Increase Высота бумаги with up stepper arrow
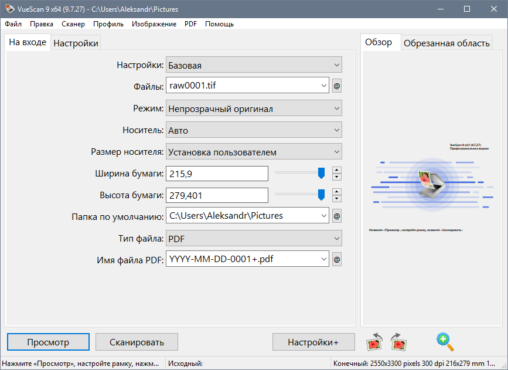 337,192
